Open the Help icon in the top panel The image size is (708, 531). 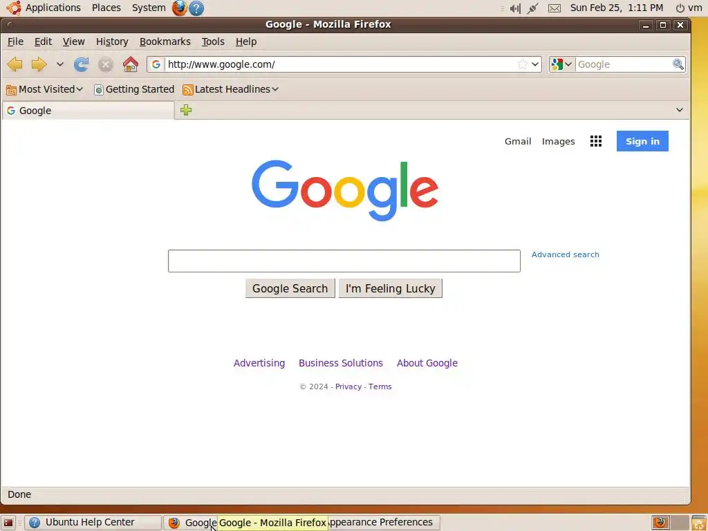(196, 8)
